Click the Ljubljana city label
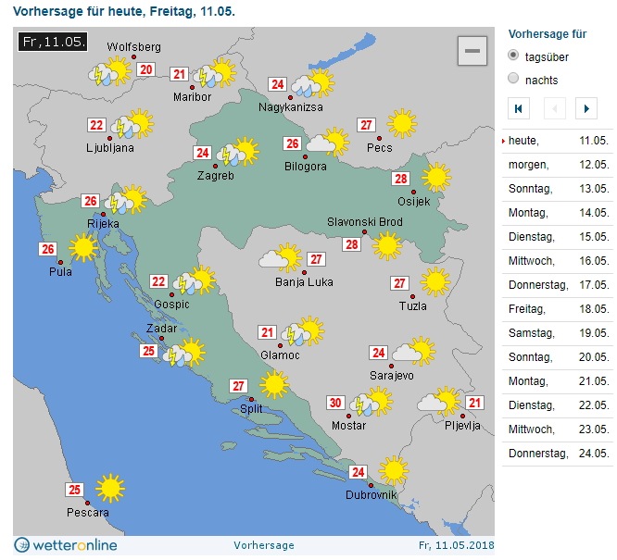The height and width of the screenshot is (560, 617). [x=110, y=147]
